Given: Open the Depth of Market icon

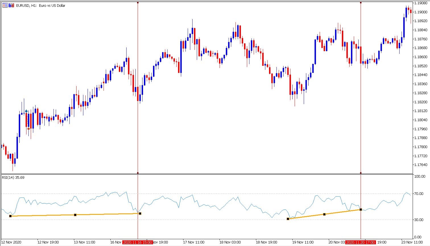Looking at the screenshot, I should [x=5, y=5].
